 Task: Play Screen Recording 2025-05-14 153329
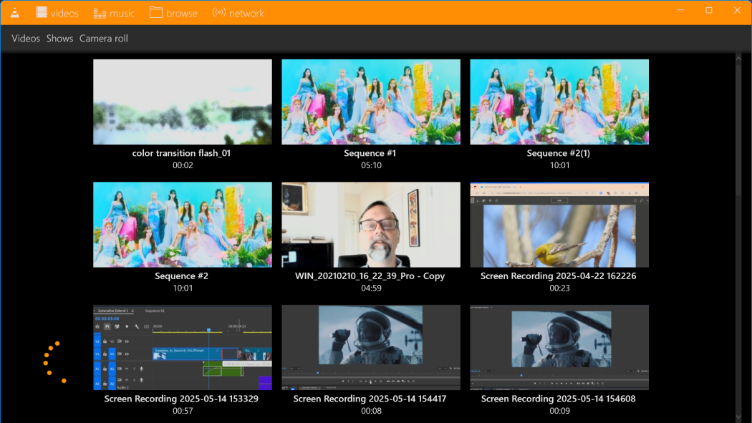pos(182,347)
